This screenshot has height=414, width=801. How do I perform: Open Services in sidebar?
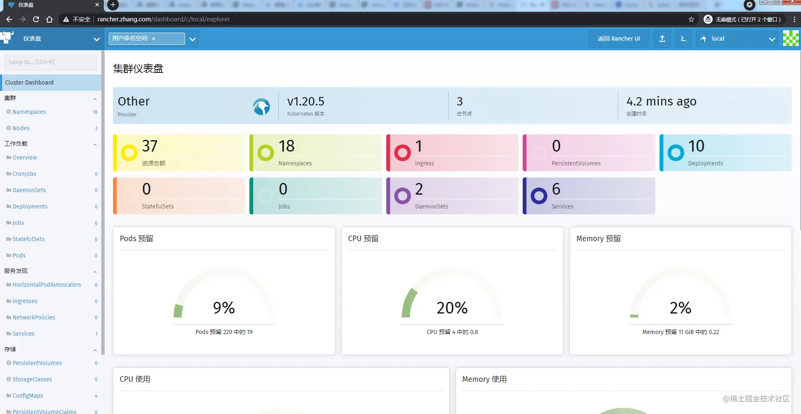[x=23, y=334]
